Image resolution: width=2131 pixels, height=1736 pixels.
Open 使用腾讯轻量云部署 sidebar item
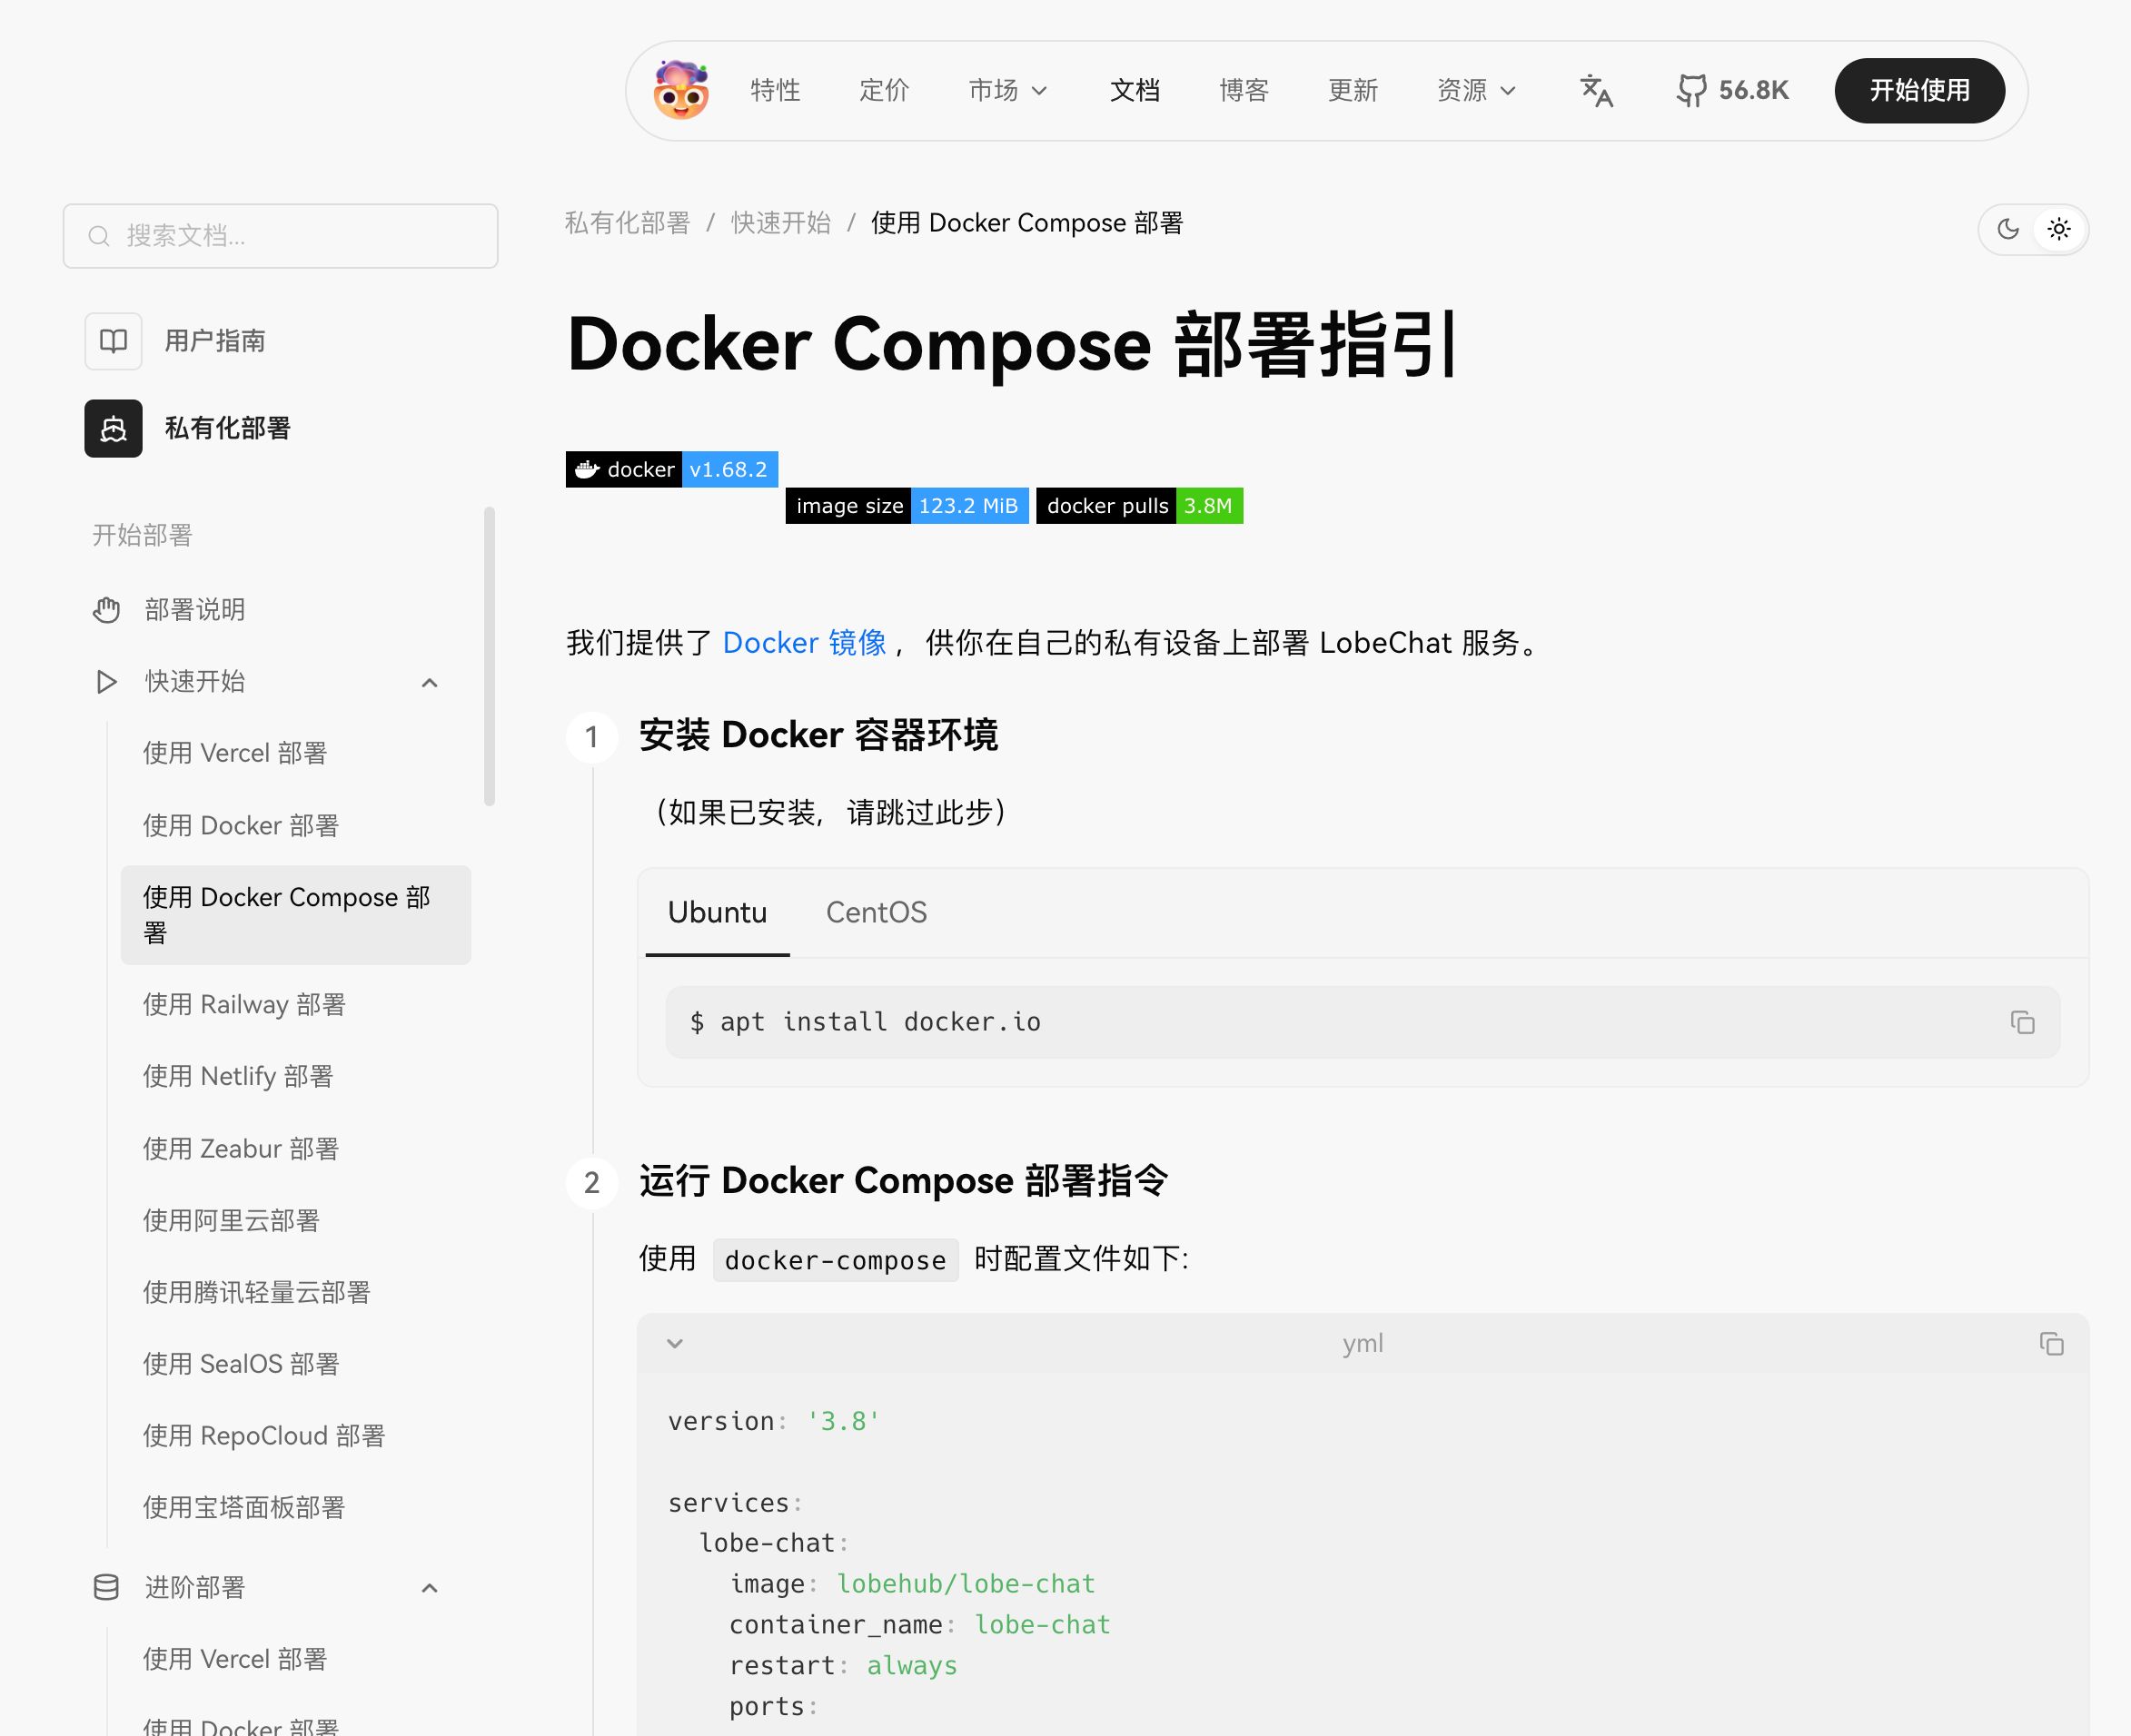[x=256, y=1293]
